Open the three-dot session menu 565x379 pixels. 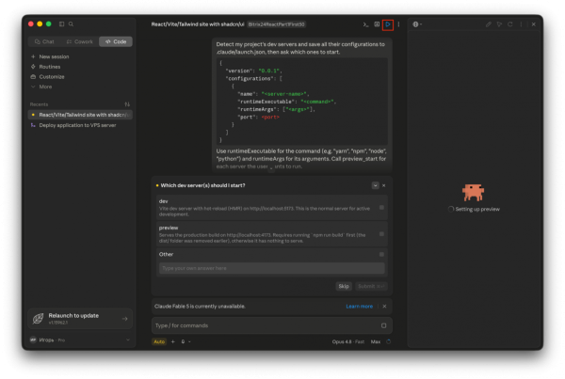click(398, 24)
